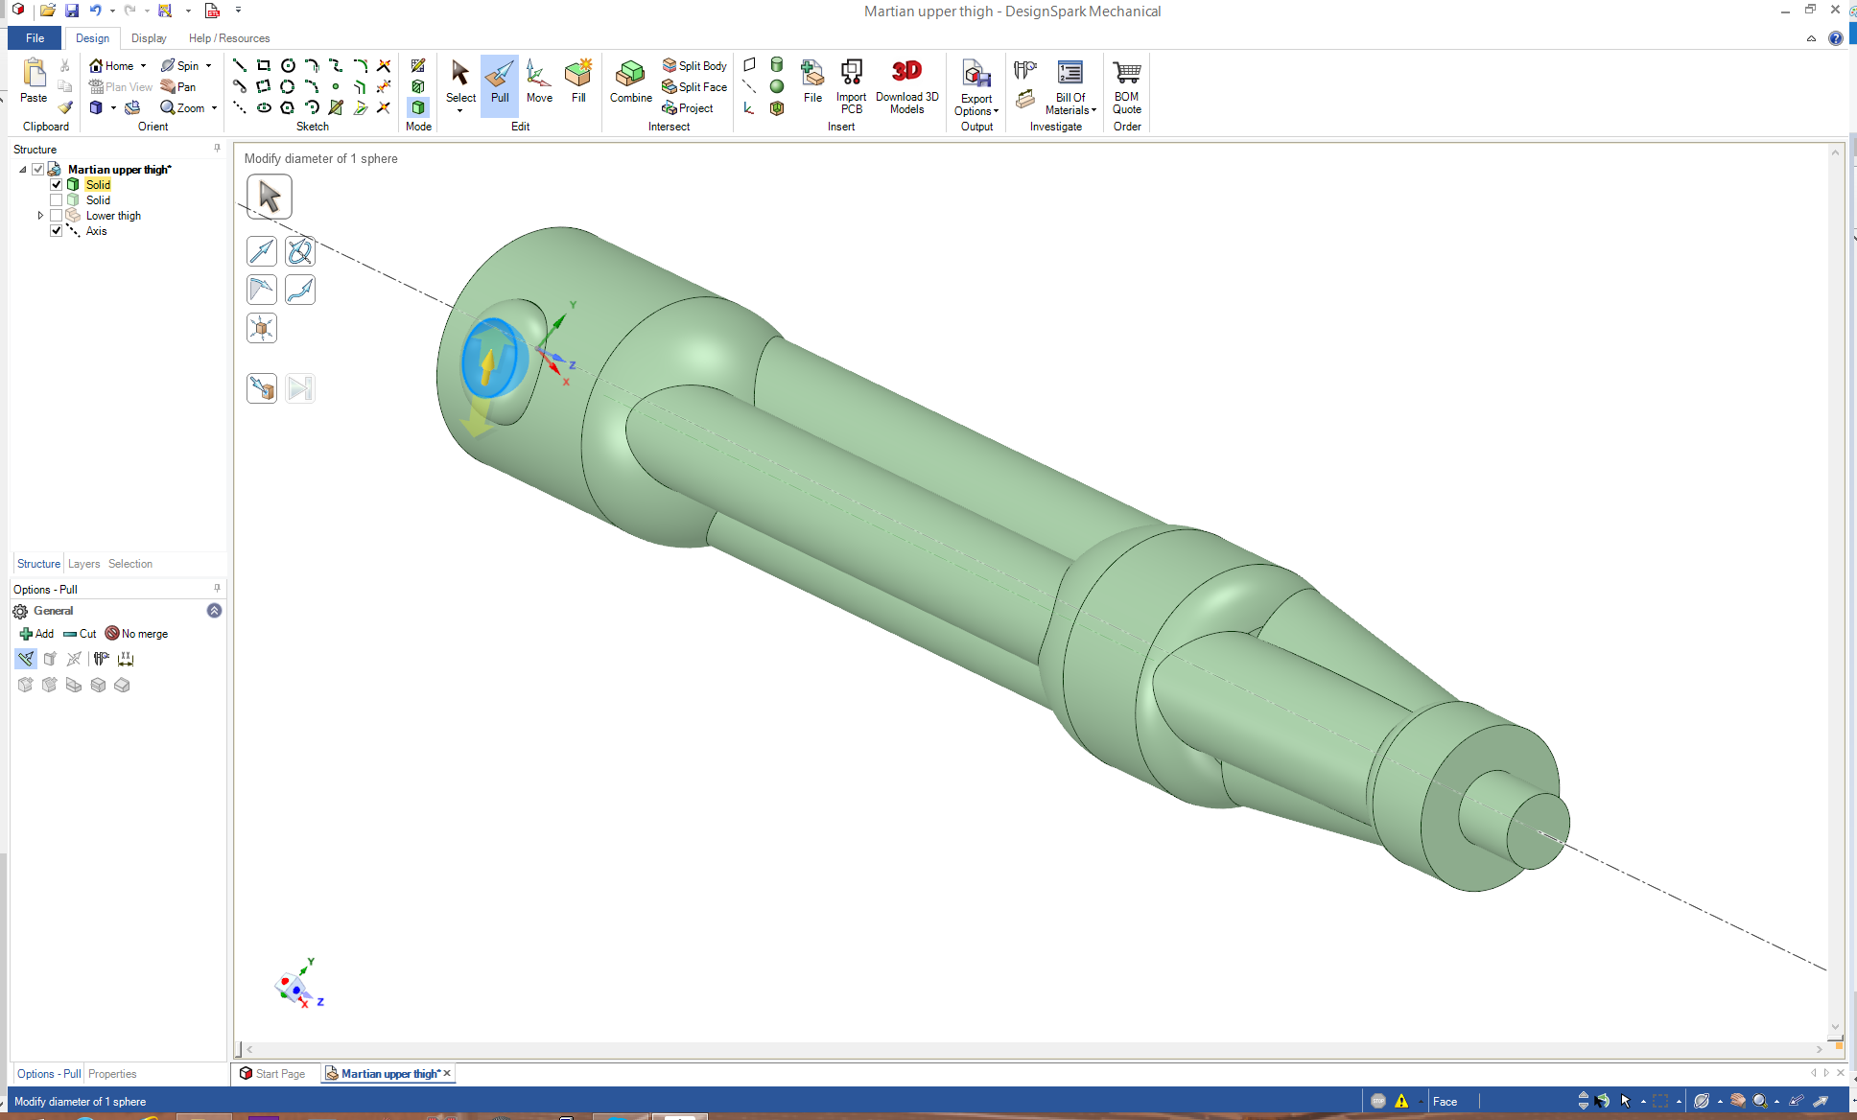Enable the Lower thigh checkbox
This screenshot has height=1120, width=1857.
point(57,216)
